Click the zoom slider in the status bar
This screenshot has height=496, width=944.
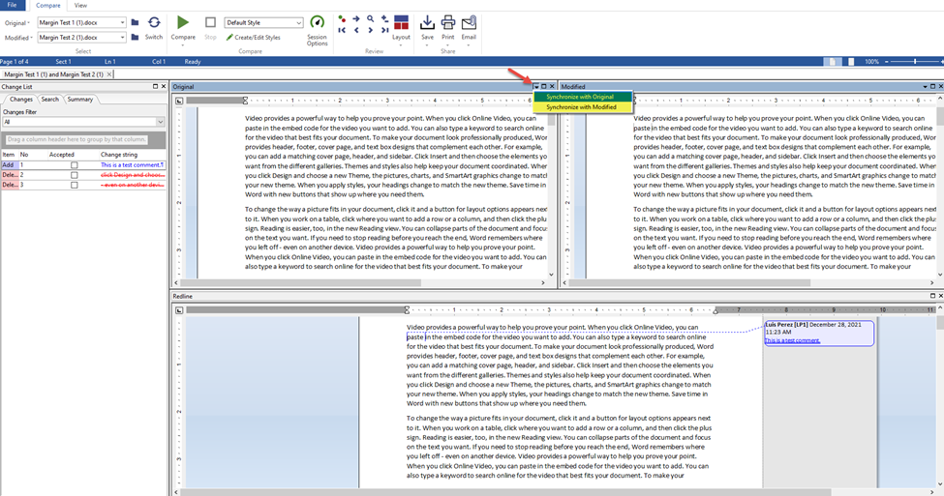[x=915, y=61]
